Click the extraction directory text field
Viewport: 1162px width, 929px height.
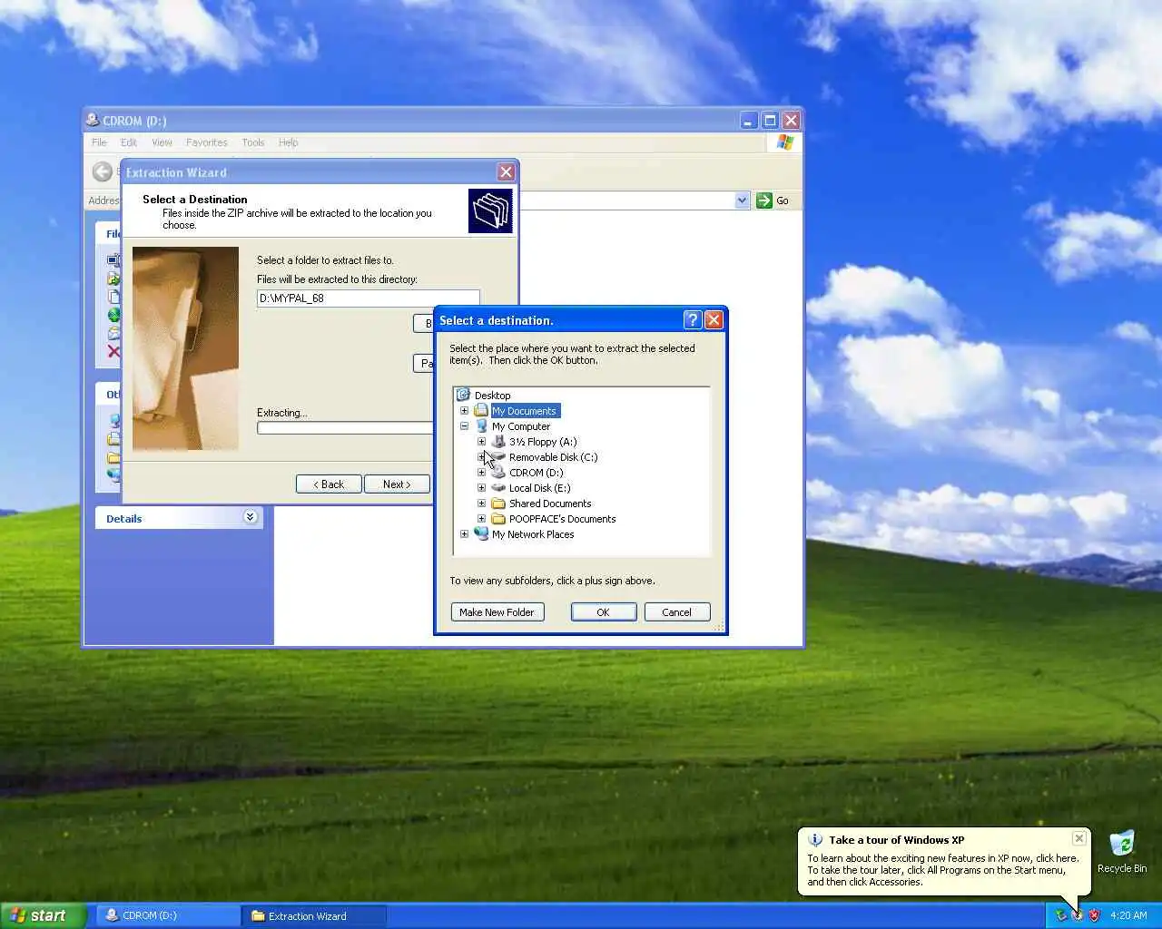click(x=368, y=298)
